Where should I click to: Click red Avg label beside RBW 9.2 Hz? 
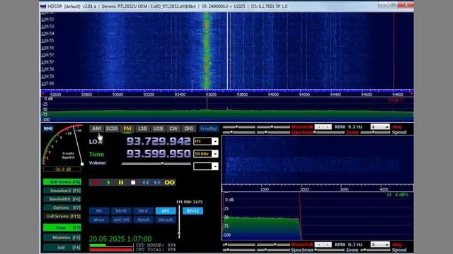[396, 127]
